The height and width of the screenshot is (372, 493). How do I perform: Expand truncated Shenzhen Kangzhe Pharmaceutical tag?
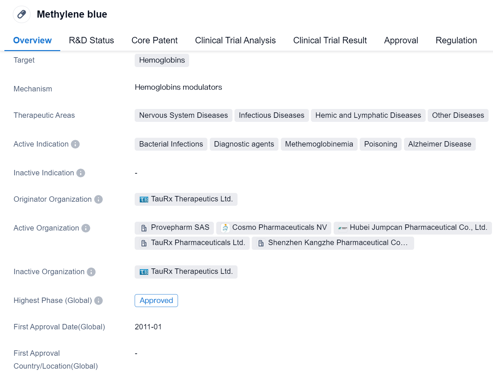tap(337, 243)
